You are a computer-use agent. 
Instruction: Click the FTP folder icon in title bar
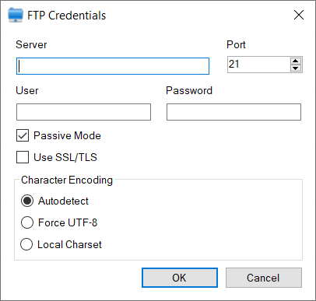[x=16, y=15]
